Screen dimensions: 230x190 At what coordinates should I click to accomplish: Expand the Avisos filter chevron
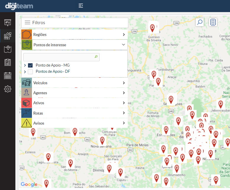pos(124,123)
